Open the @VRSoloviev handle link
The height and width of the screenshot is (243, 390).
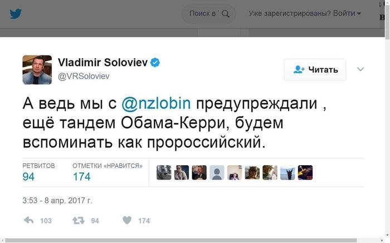coord(85,76)
